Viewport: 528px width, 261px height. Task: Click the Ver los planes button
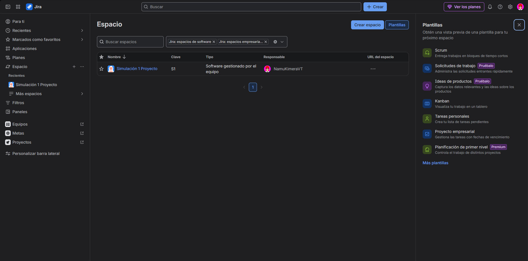[464, 7]
